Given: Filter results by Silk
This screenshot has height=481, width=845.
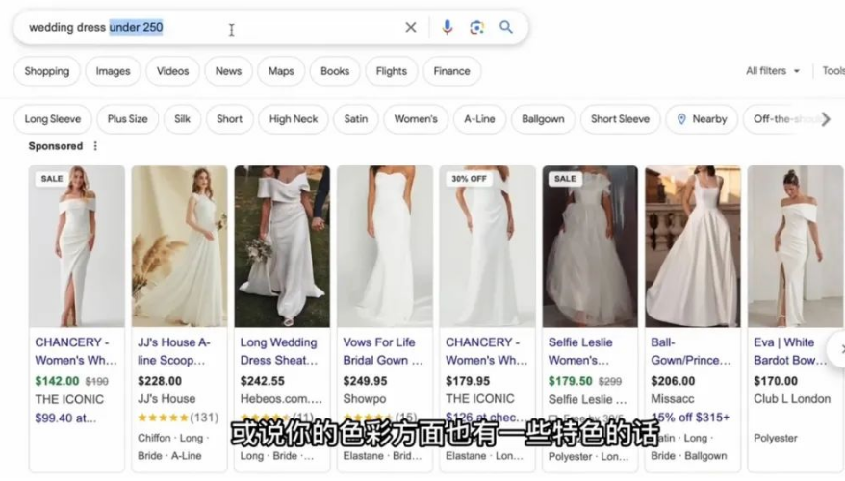Looking at the screenshot, I should coord(182,119).
